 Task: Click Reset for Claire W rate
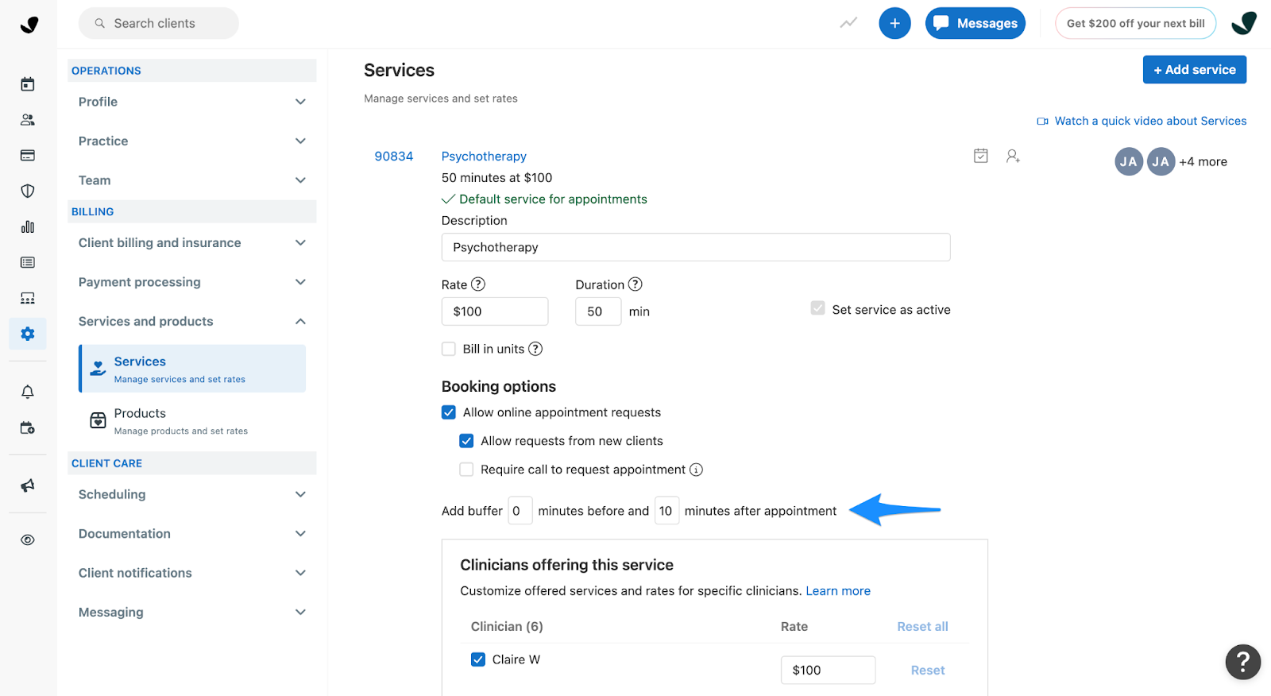tap(928, 671)
